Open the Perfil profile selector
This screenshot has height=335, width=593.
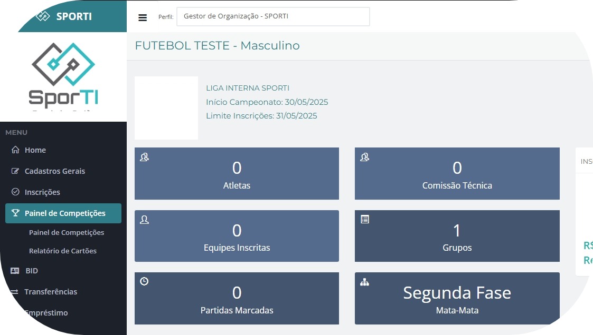pos(273,16)
